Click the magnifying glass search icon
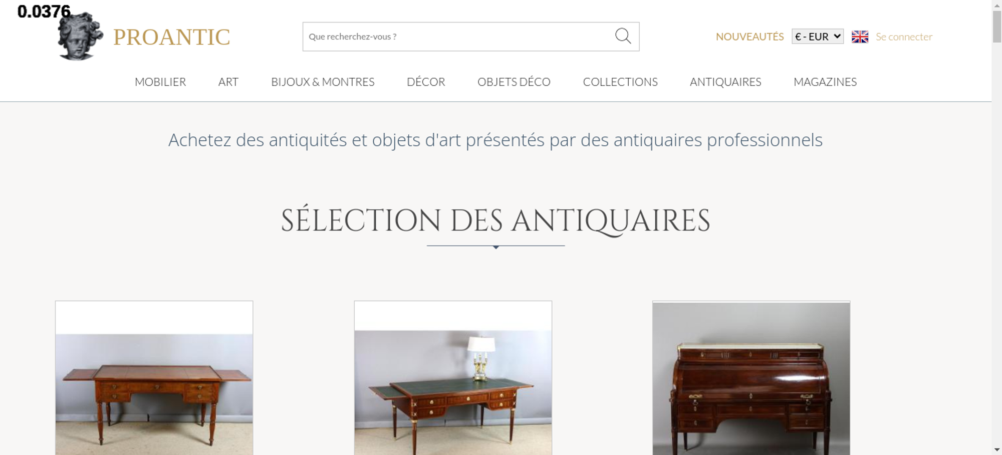1002x455 pixels. (623, 36)
